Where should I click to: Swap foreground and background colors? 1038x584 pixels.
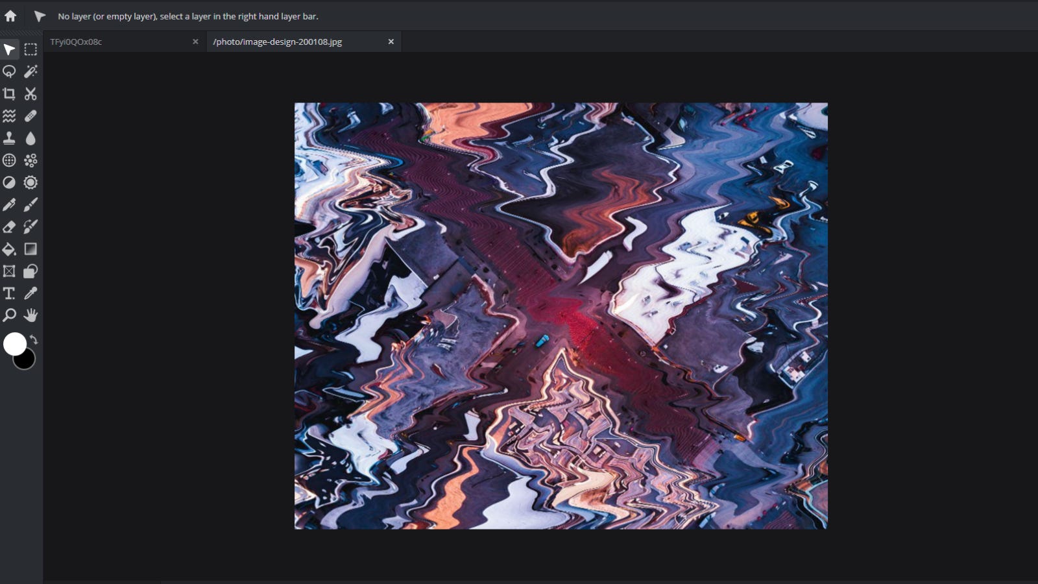click(x=34, y=339)
